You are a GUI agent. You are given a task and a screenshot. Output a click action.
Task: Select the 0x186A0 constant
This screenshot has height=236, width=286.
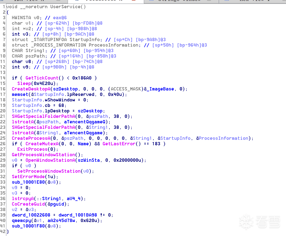tap(82, 78)
